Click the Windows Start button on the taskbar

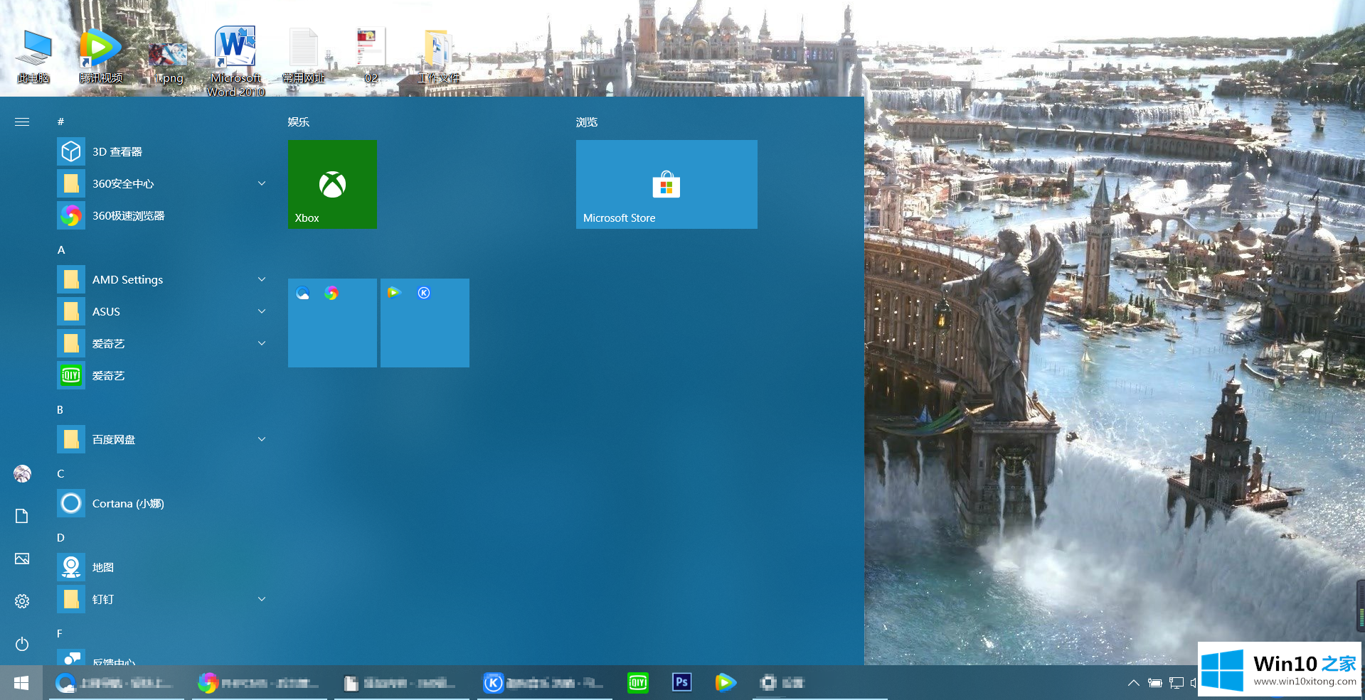tap(21, 683)
